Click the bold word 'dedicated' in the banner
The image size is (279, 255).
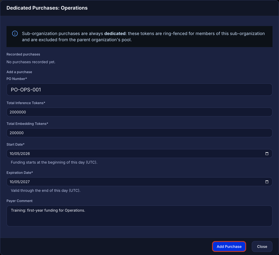pyautogui.click(x=115, y=33)
